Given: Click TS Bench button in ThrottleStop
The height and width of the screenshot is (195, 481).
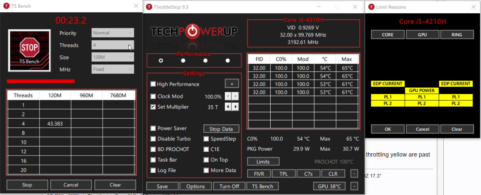Looking at the screenshot, I should pos(263,186).
